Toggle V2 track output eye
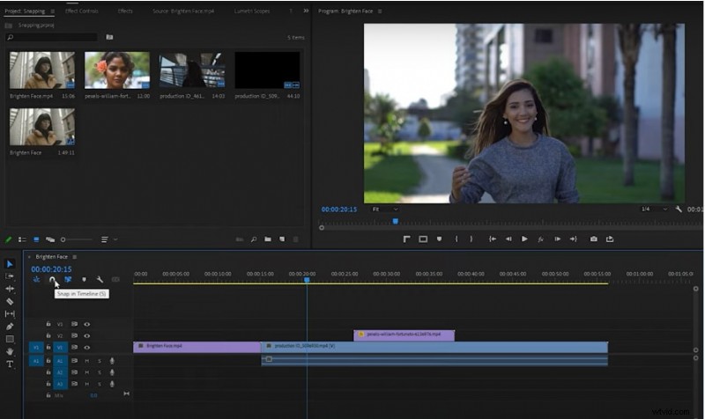Viewport: 705px width, 419px height. tap(86, 335)
